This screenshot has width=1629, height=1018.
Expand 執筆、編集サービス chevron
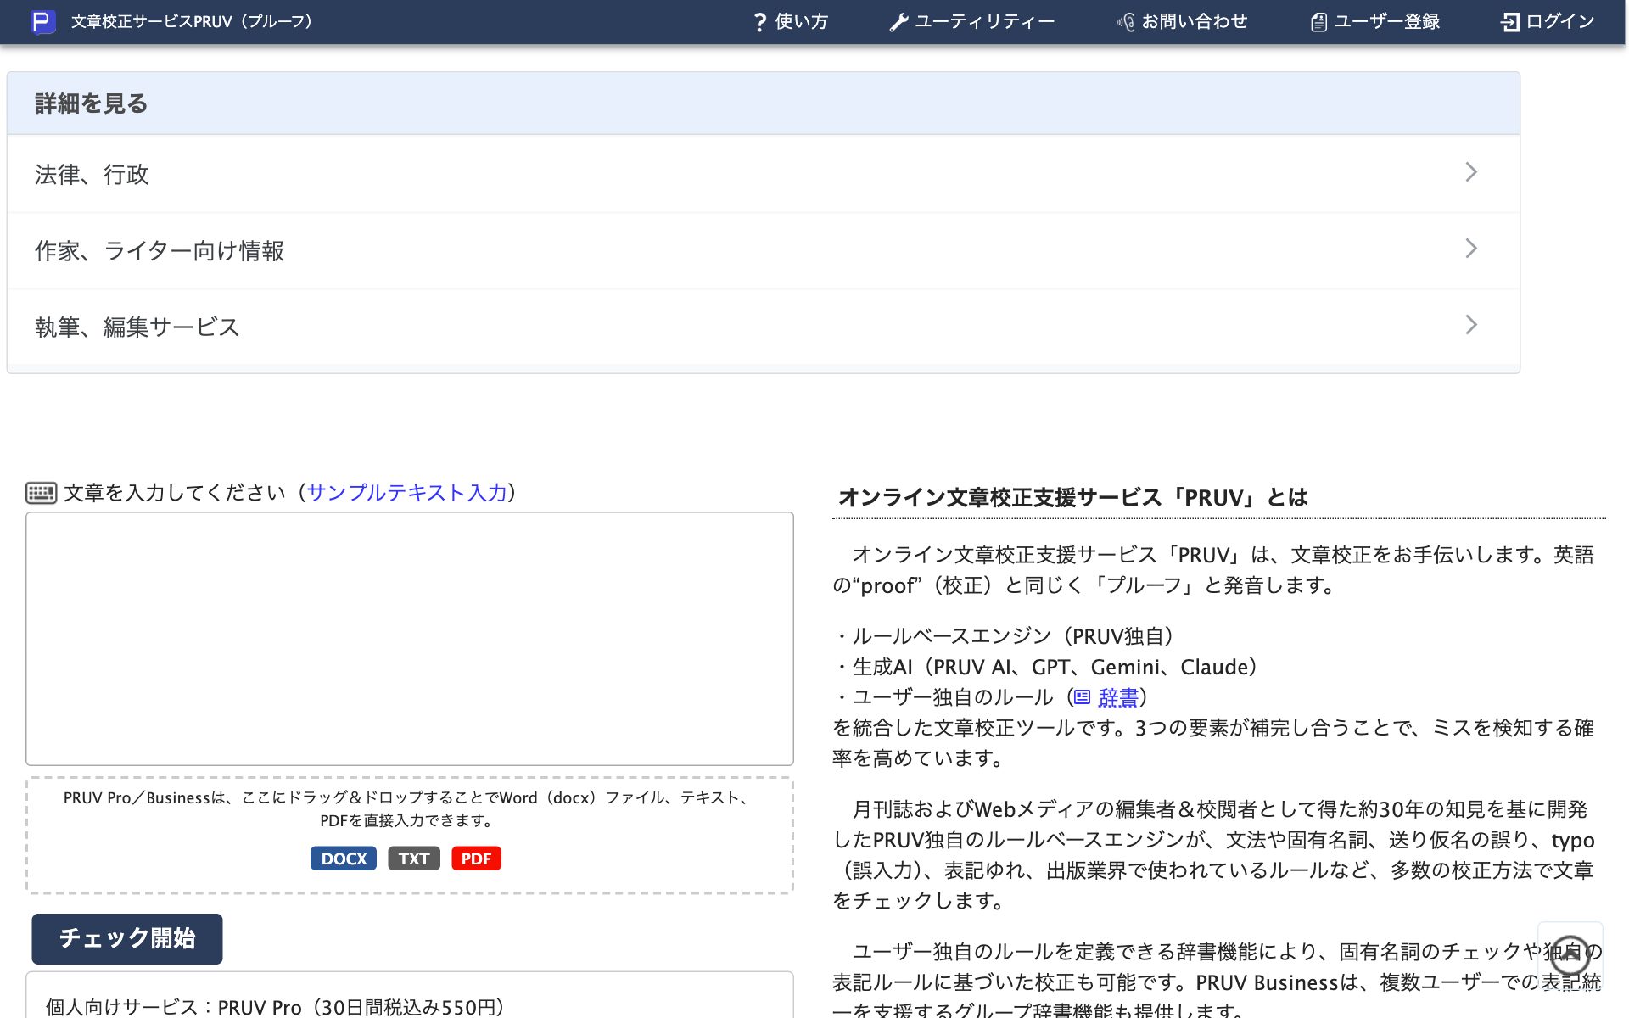pos(1471,325)
